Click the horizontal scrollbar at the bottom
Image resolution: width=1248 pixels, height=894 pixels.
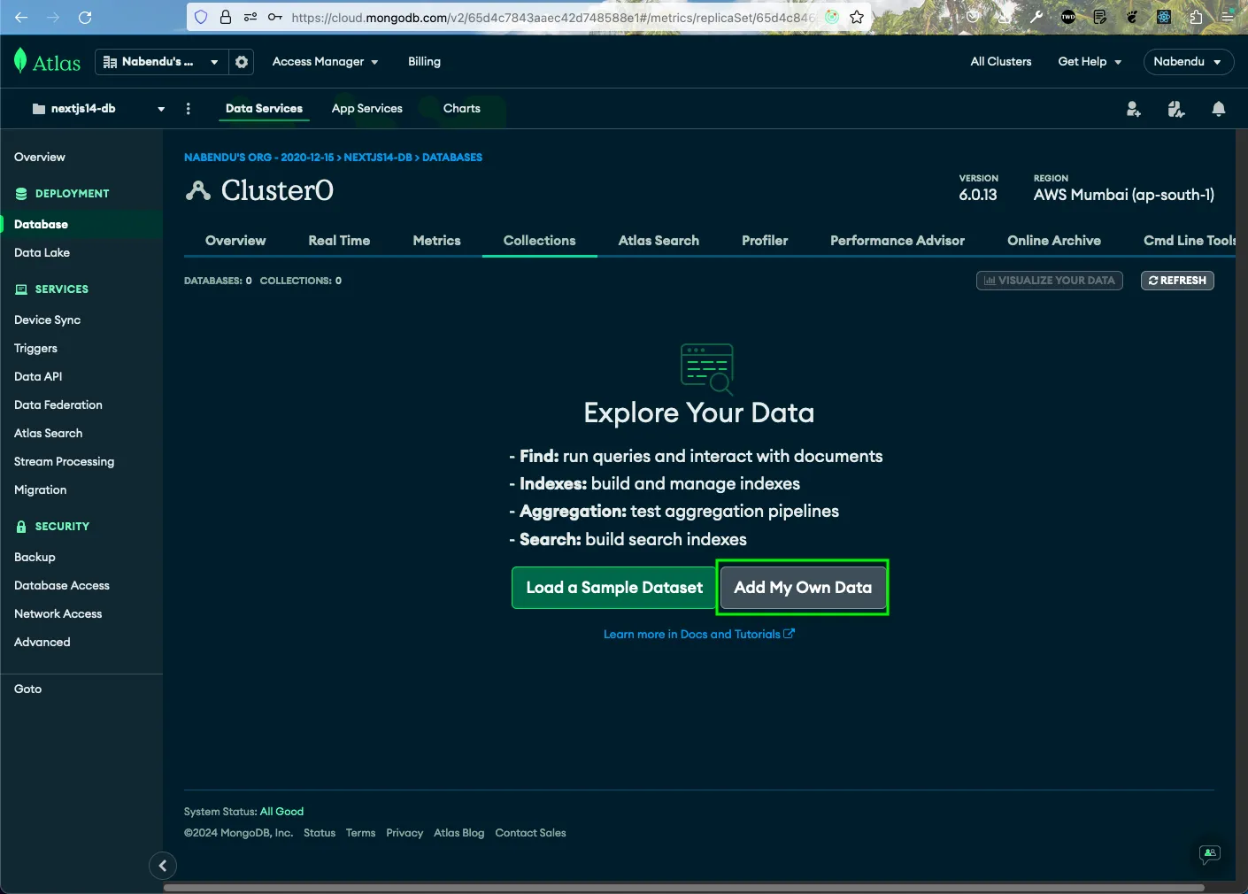click(x=683, y=887)
